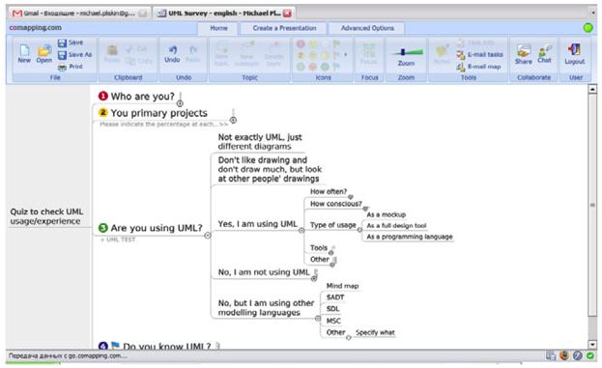Choose Save As in the File group
Screen dimensions: 602x368
[x=74, y=54]
